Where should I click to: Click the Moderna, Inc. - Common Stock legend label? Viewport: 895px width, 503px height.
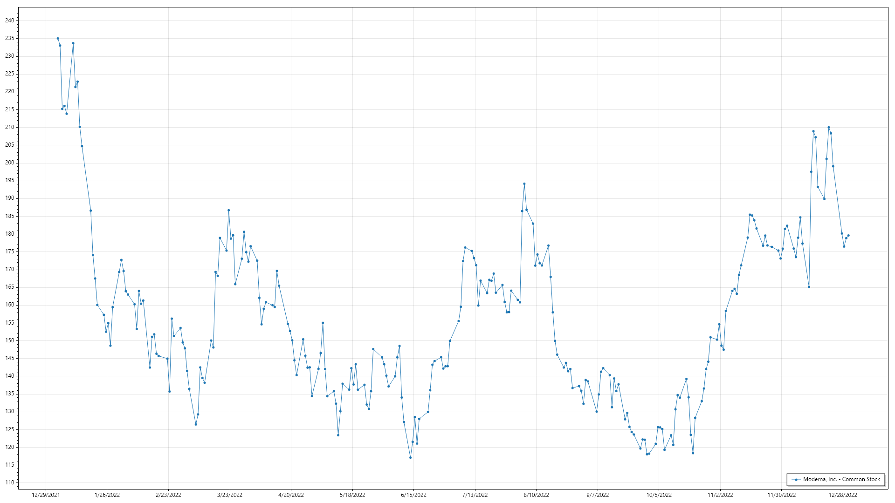[x=841, y=479]
